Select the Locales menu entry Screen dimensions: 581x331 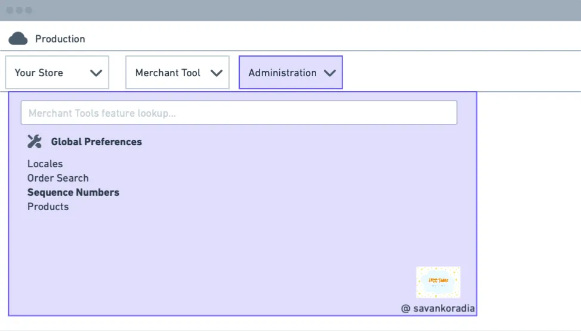(x=45, y=164)
